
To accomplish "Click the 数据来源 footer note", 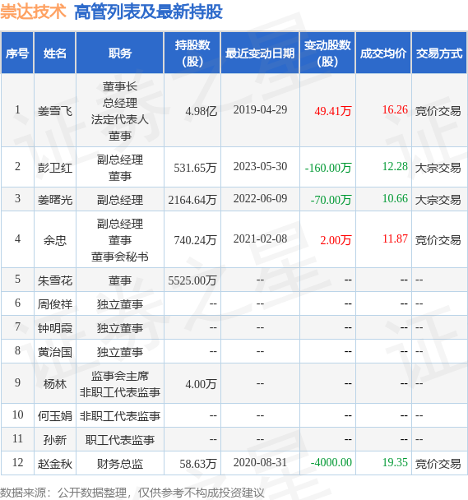I will click(x=132, y=493).
